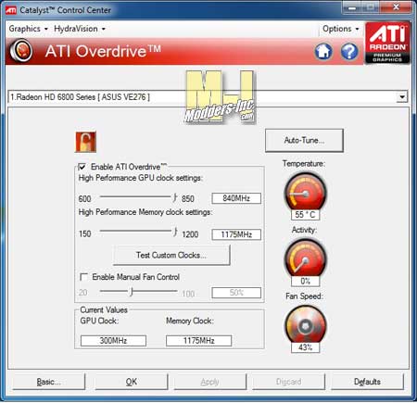Click the ATI Radeon Premium Graphics logo
The height and width of the screenshot is (403, 417).
[x=388, y=43]
